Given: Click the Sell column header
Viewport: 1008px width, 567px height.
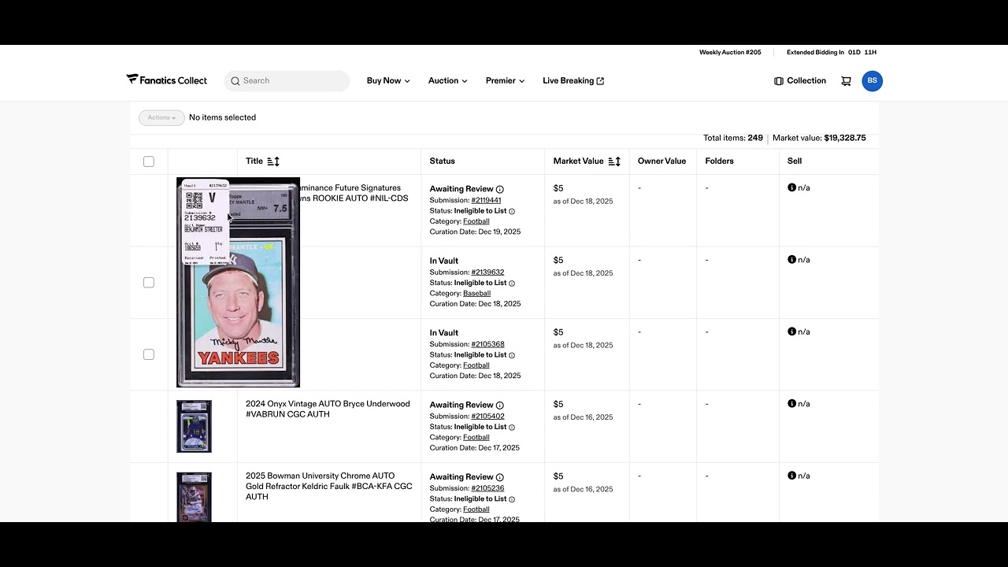Looking at the screenshot, I should [x=795, y=161].
